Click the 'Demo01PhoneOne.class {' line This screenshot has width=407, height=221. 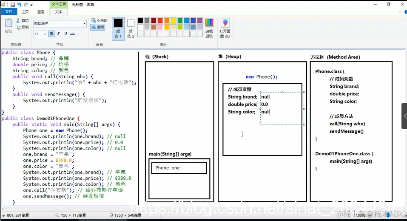(344, 153)
